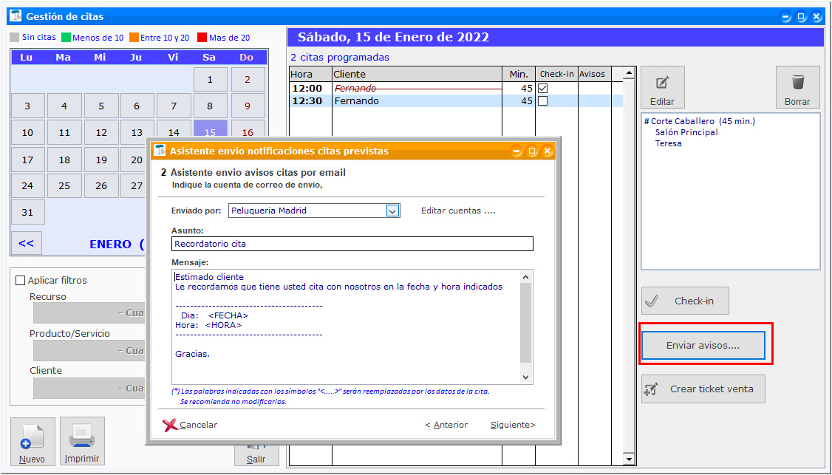Click the red Mas de 20 swatch
832x475 pixels.
pos(202,37)
